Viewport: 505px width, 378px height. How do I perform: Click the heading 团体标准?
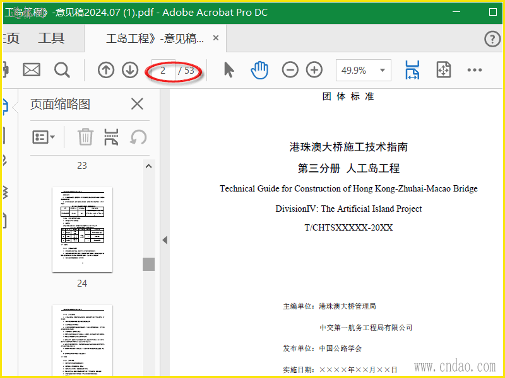[348, 96]
